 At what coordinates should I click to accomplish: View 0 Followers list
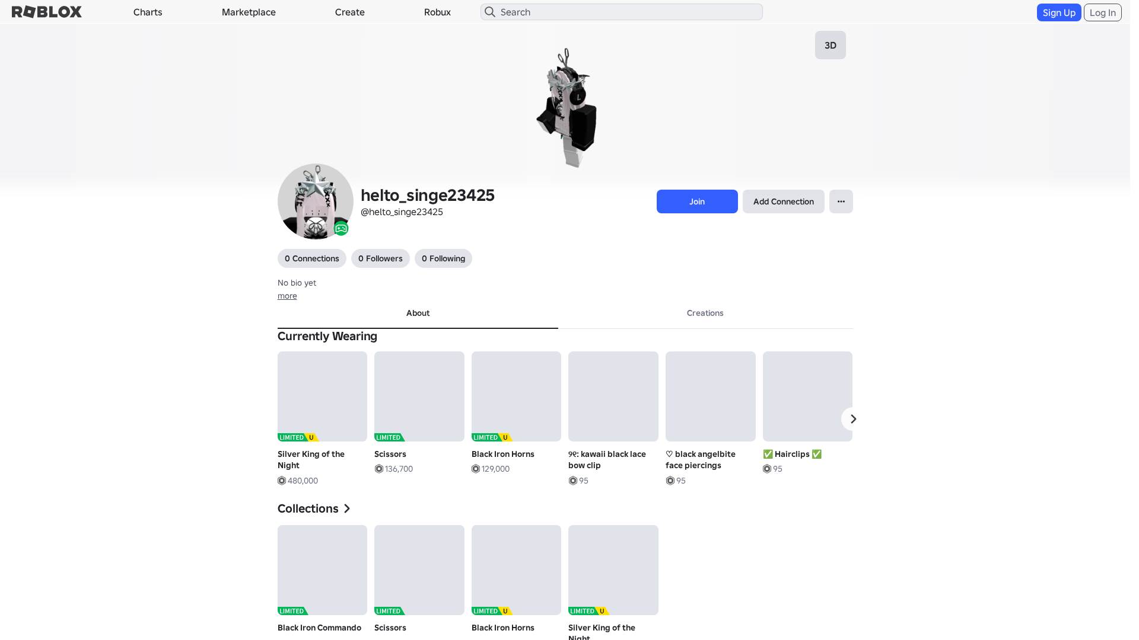[380, 258]
